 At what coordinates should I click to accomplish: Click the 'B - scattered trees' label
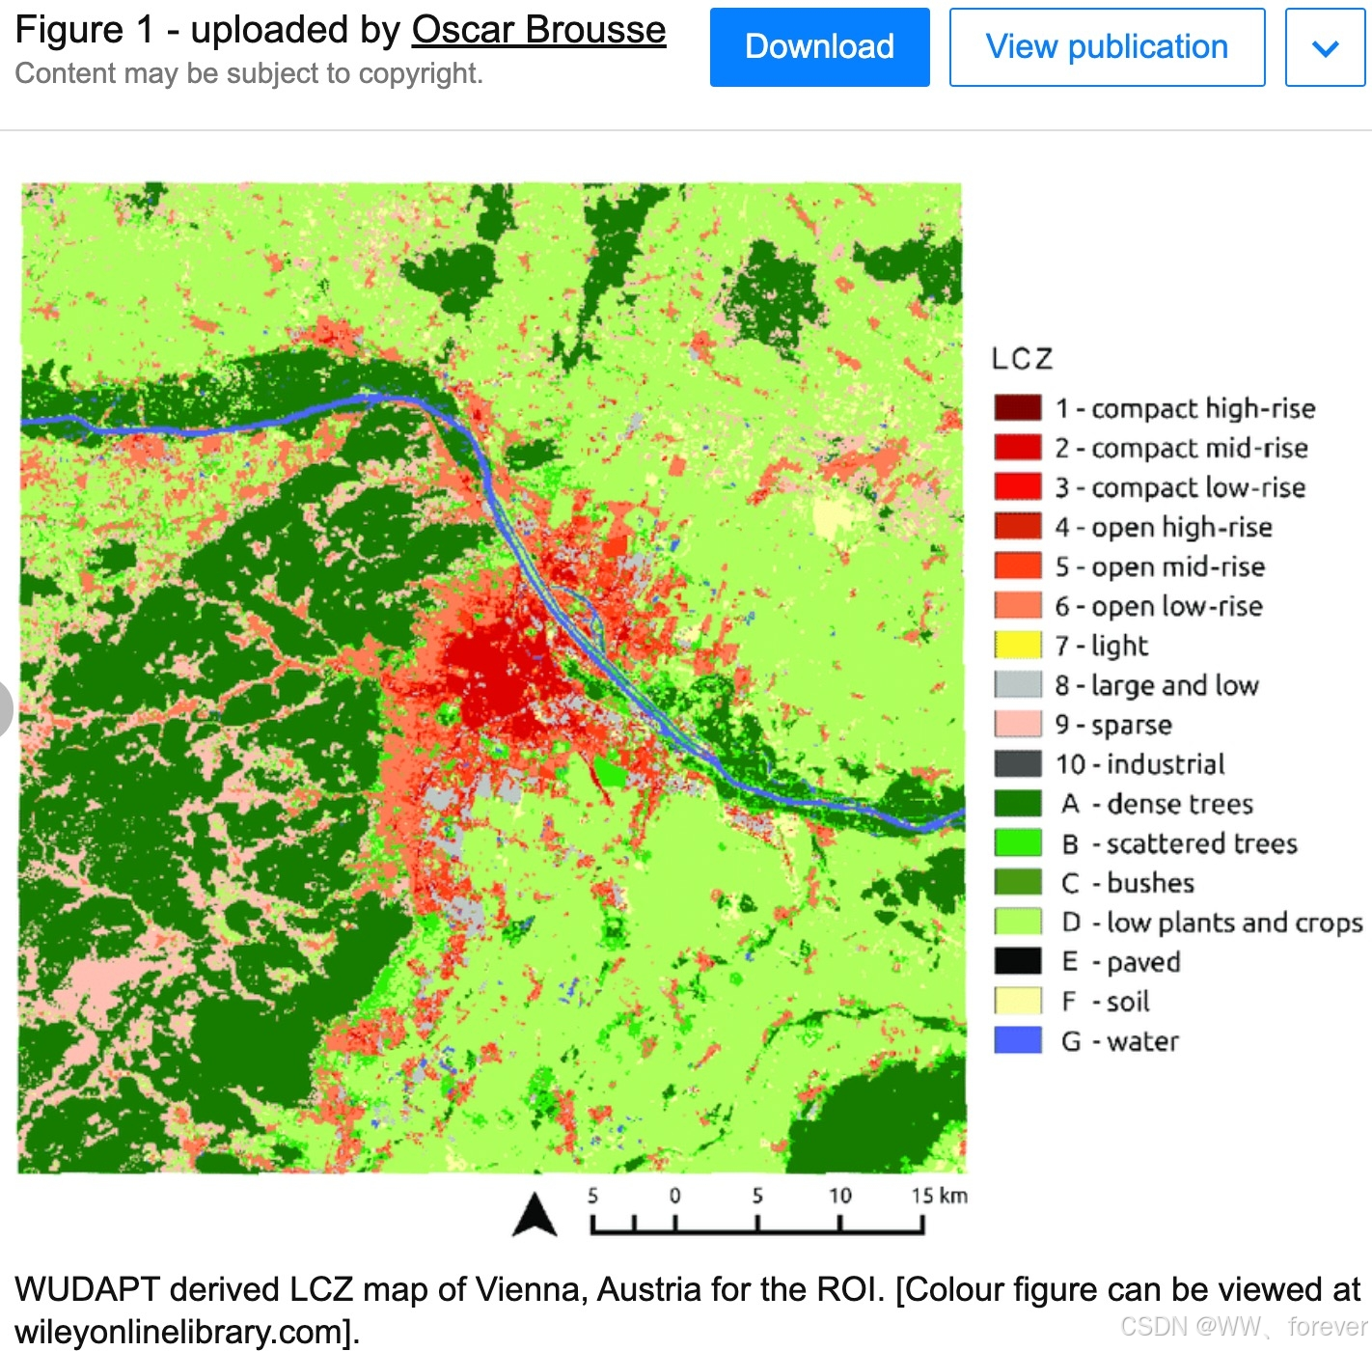tap(1179, 843)
